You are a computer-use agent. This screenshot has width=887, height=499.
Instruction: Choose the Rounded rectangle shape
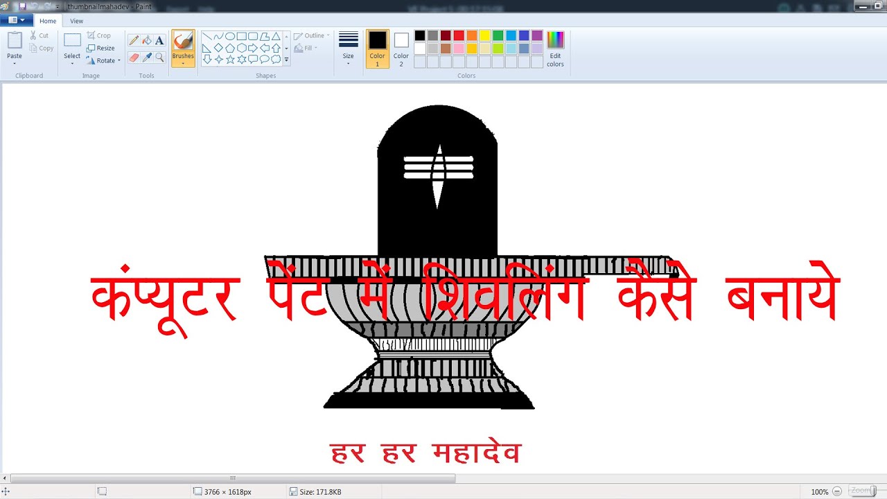click(x=253, y=37)
